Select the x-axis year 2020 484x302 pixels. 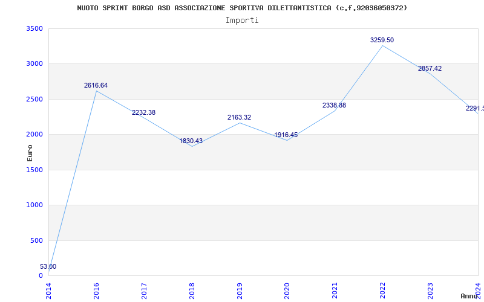[287, 291]
